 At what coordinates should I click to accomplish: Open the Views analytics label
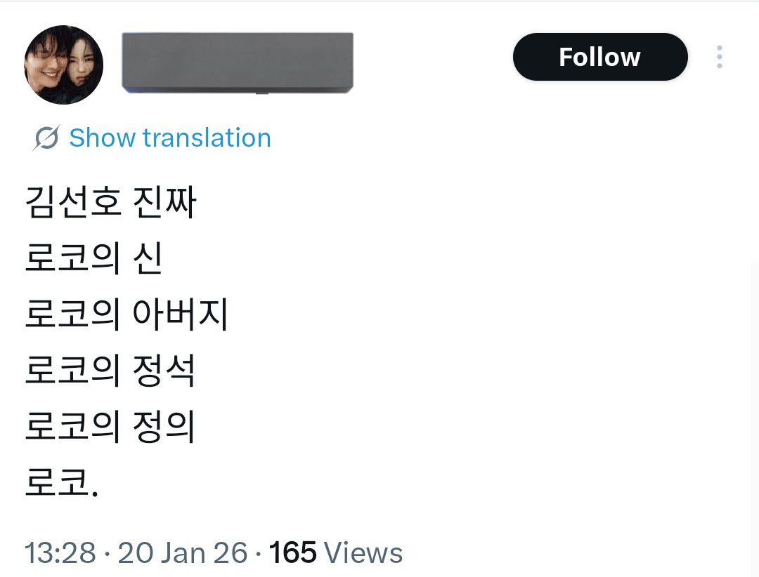[363, 553]
